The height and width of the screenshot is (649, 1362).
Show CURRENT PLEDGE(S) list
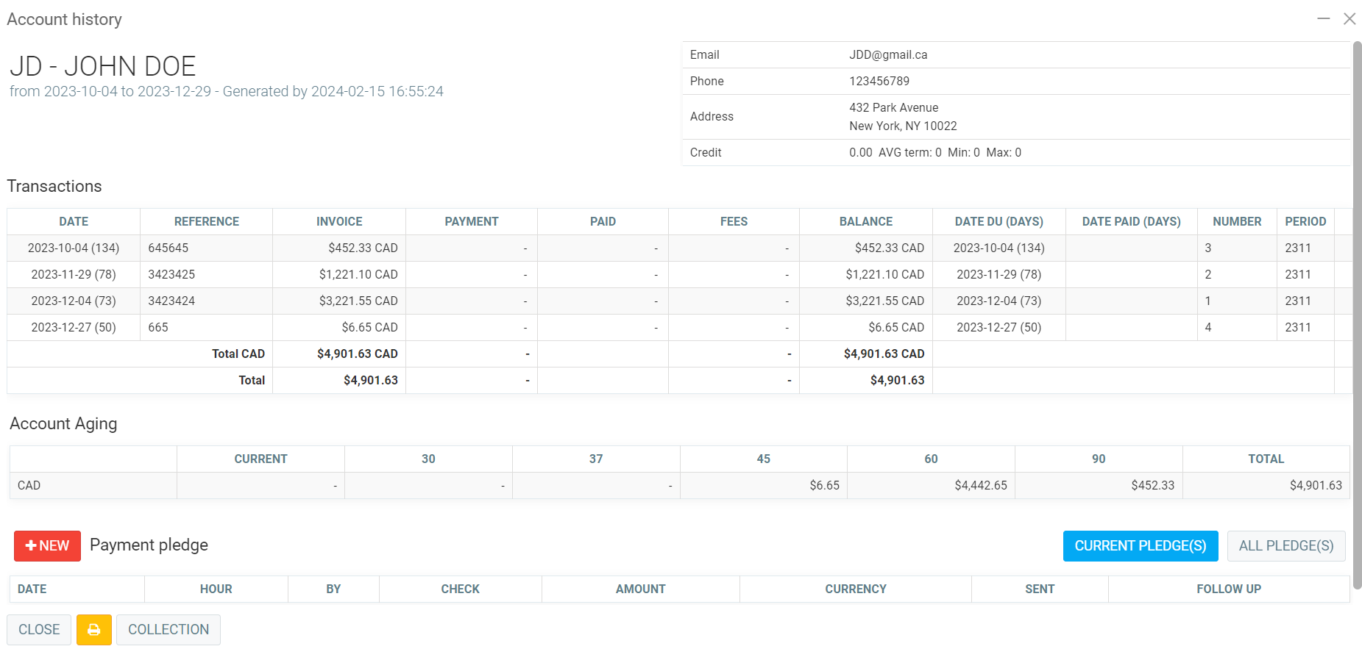point(1140,546)
